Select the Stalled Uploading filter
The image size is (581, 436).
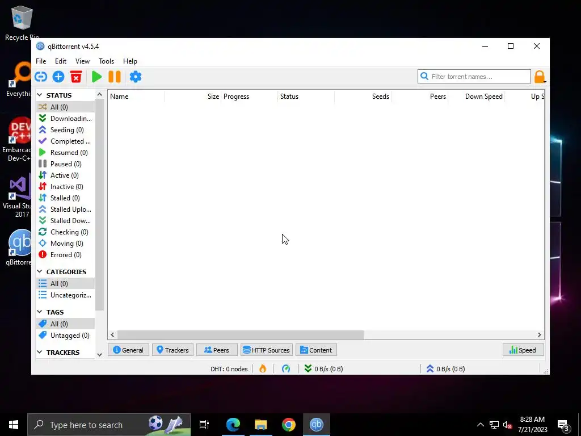[x=66, y=209]
